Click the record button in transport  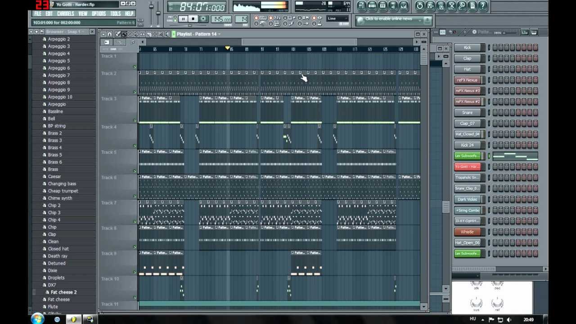coord(203,18)
